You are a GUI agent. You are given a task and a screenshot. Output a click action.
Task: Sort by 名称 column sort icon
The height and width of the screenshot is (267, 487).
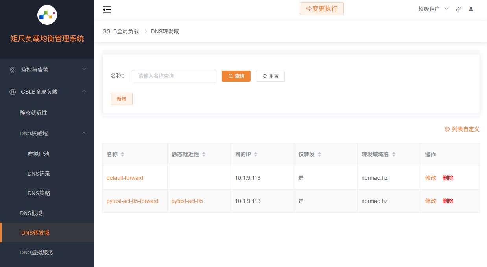point(122,155)
